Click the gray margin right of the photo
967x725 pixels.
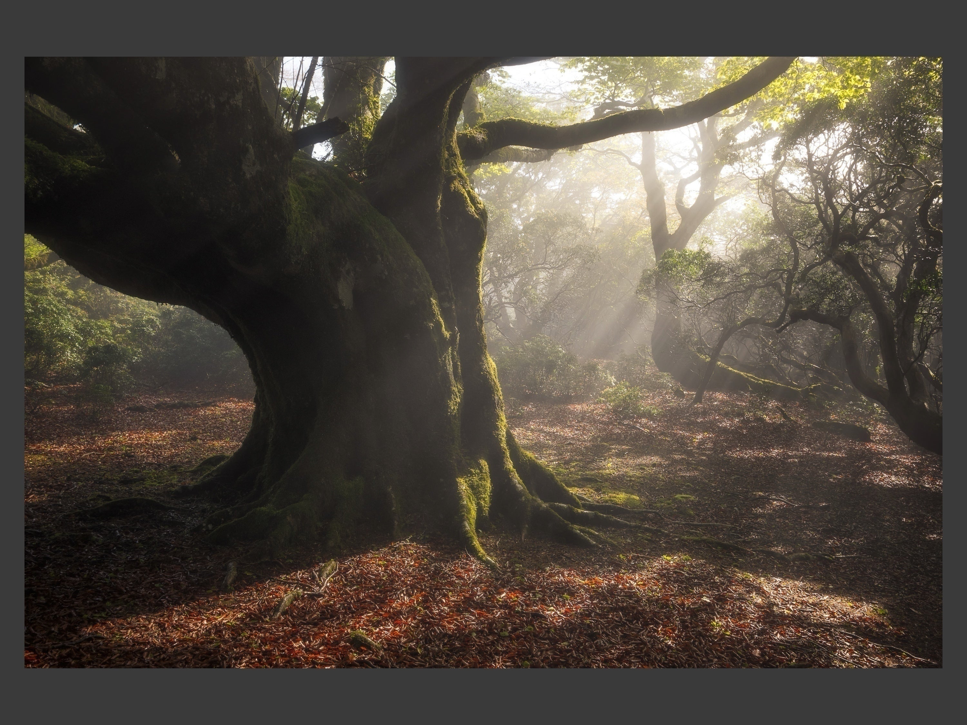tap(954, 363)
